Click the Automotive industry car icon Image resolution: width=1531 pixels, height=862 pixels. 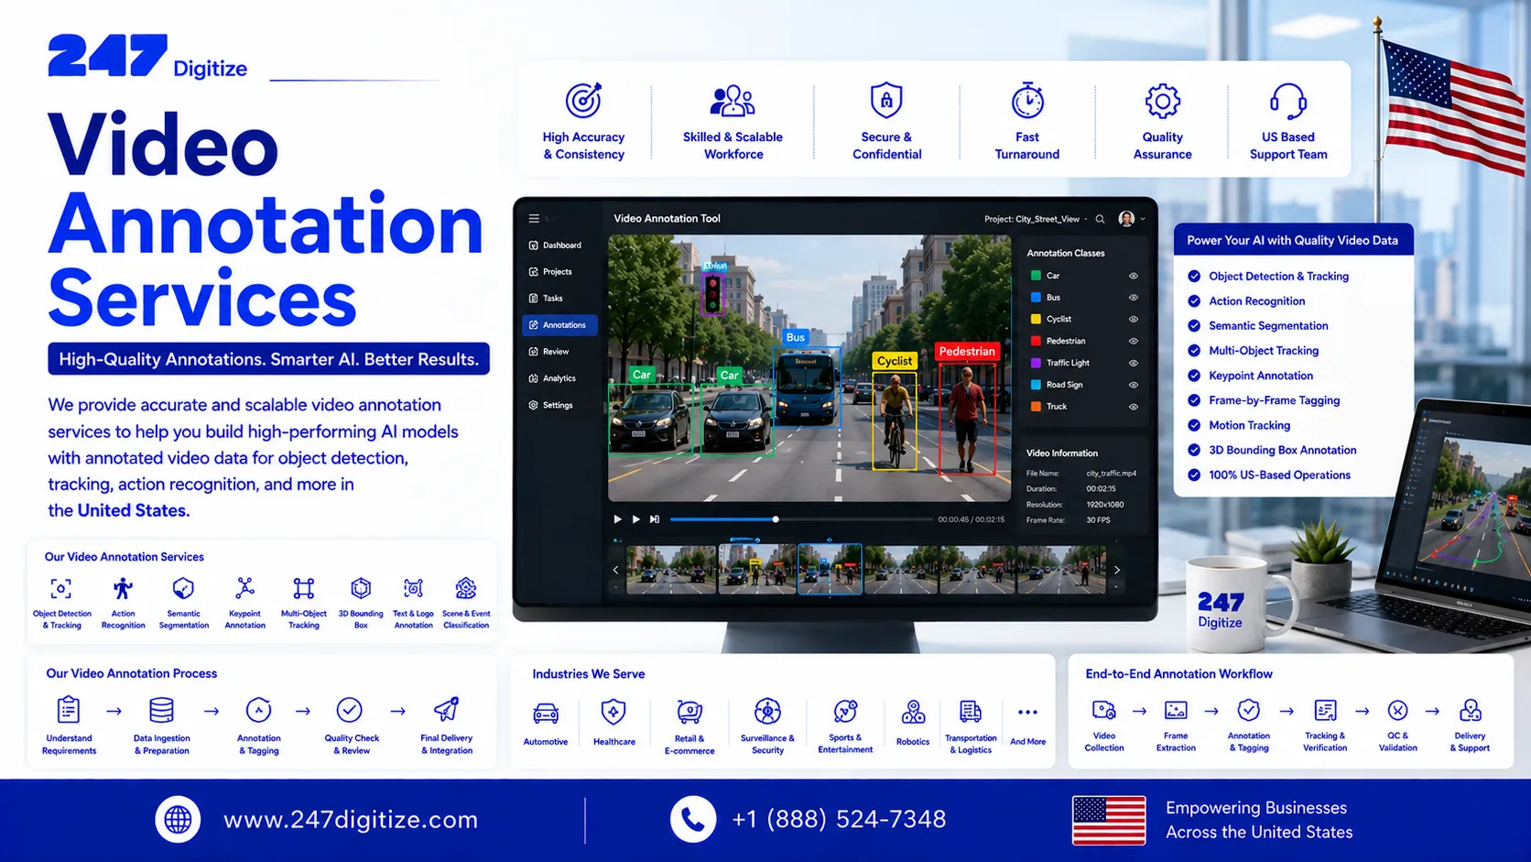[x=546, y=713]
